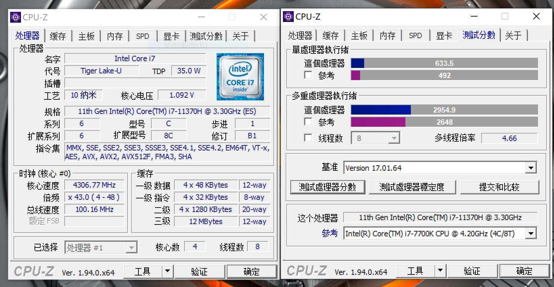Click the 代号 value Tiger Lake-U

tap(101, 71)
